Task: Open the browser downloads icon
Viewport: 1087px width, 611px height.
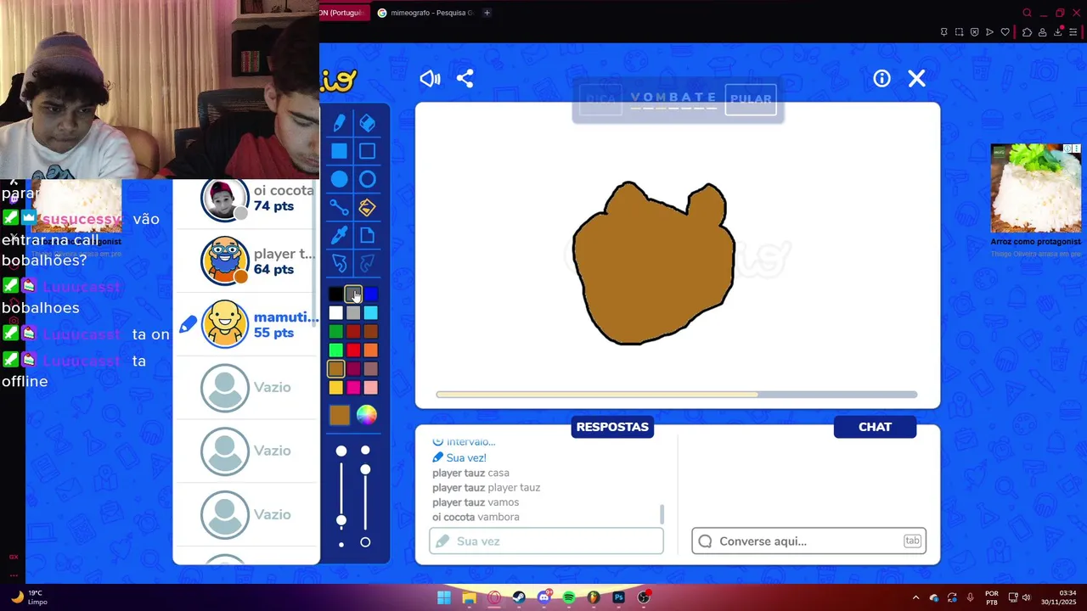Action: (1058, 32)
